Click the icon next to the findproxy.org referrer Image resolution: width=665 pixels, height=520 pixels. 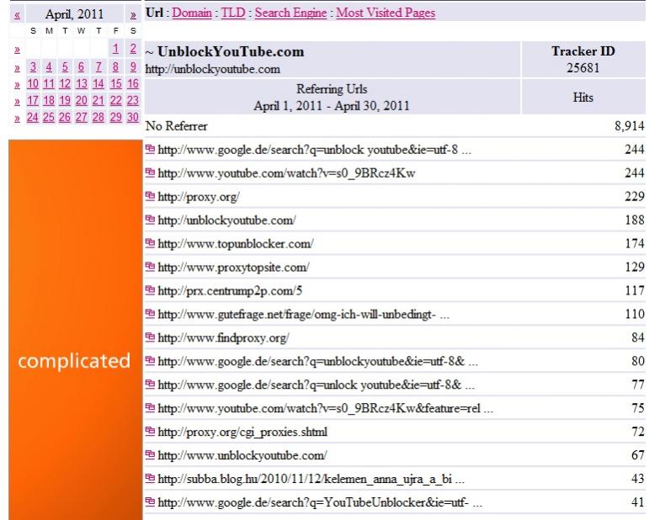point(151,338)
